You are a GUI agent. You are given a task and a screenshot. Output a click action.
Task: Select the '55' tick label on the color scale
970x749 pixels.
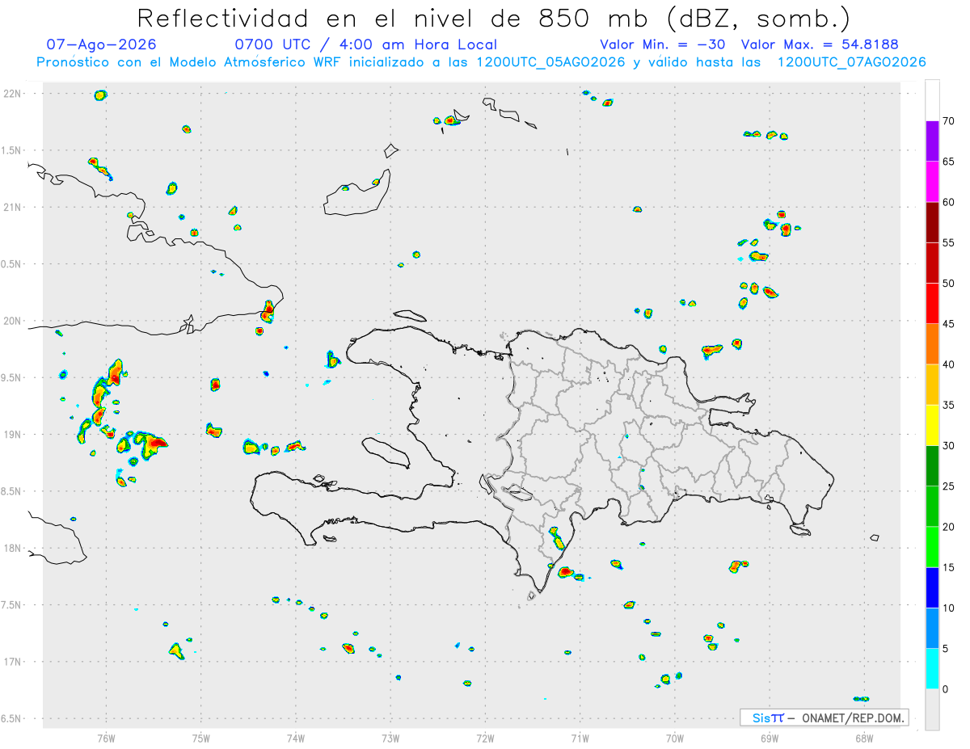click(x=949, y=243)
